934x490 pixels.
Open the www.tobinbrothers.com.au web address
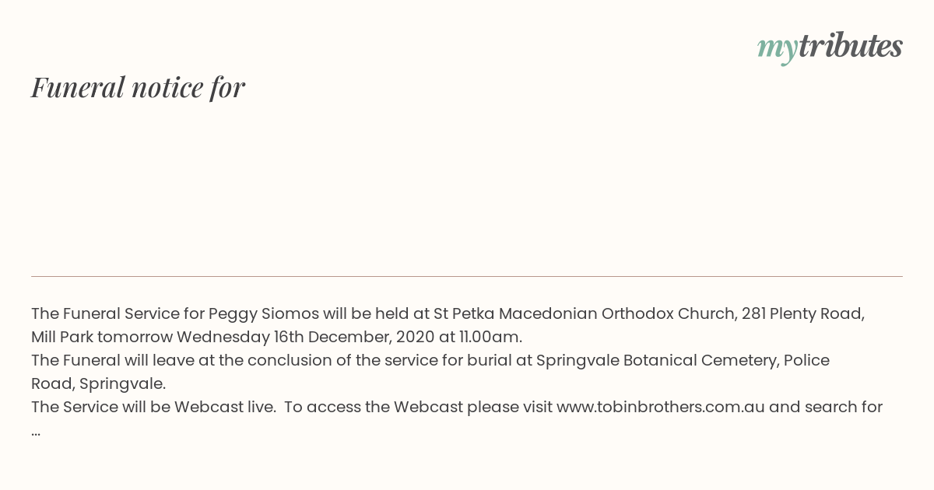[661, 407]
